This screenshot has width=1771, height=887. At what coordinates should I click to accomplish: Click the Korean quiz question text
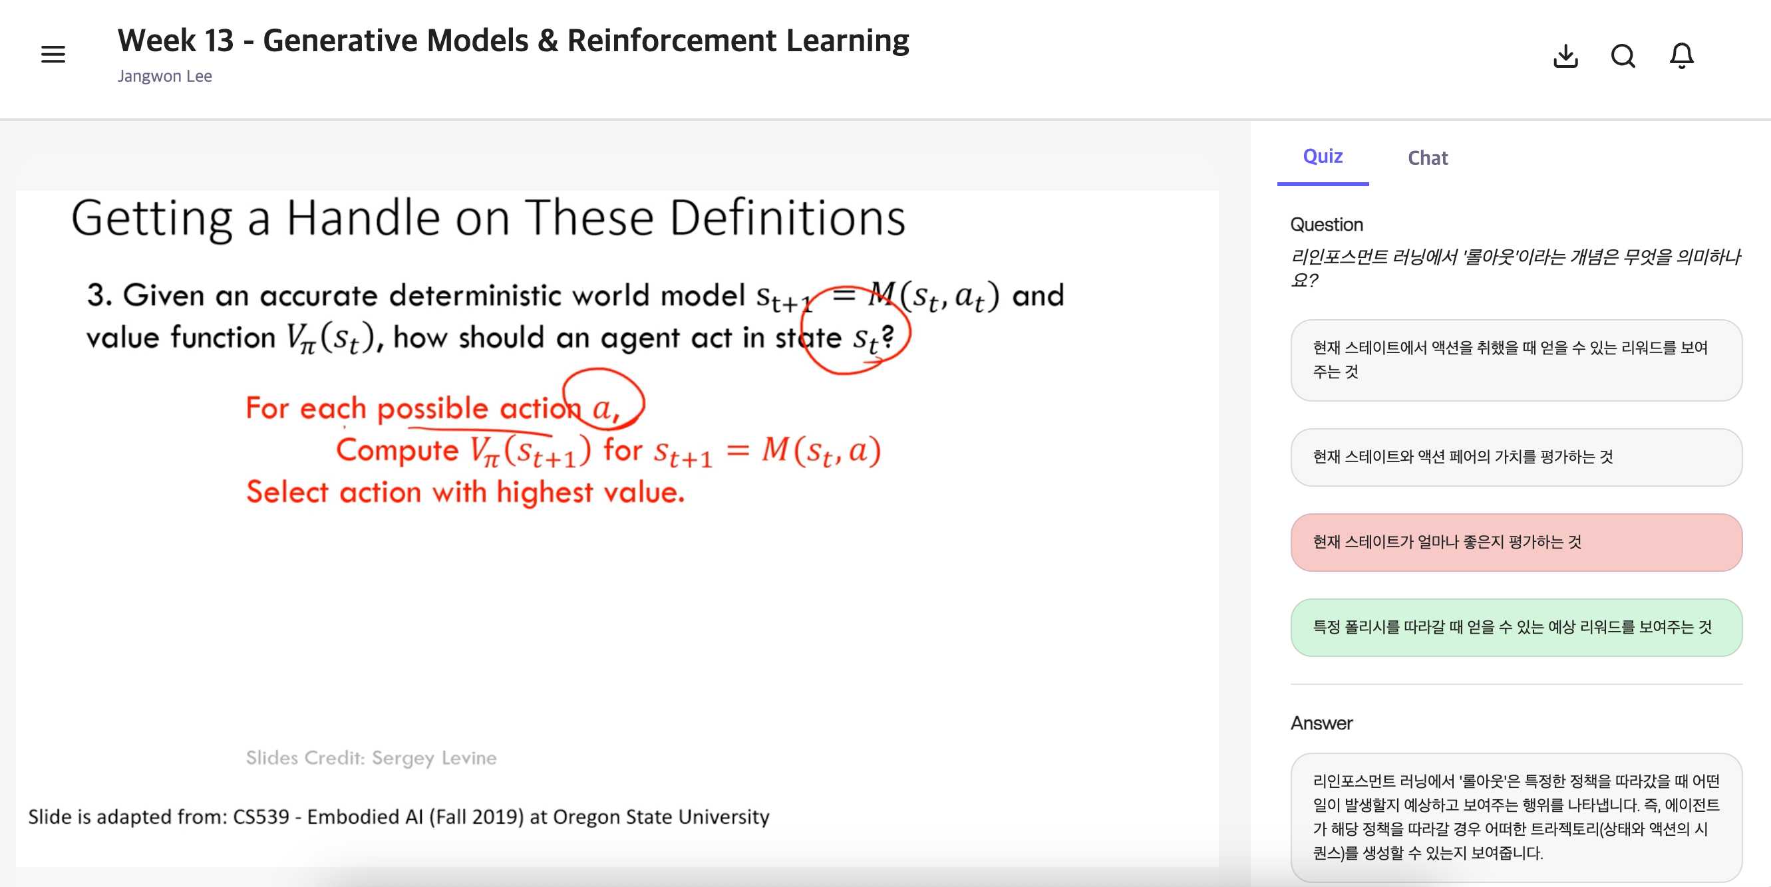[1516, 268]
